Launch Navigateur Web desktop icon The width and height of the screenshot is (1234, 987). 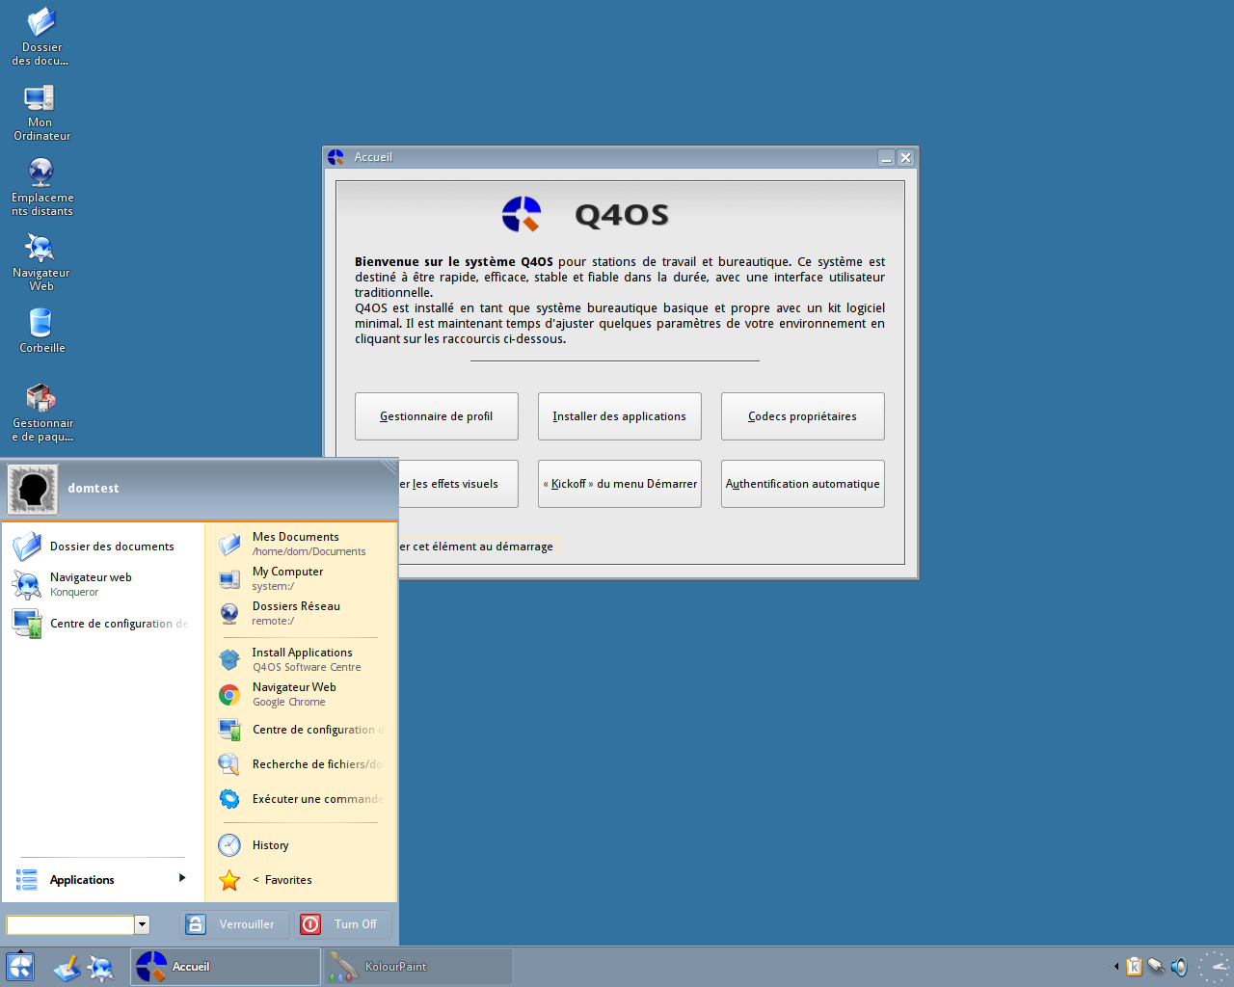click(40, 262)
